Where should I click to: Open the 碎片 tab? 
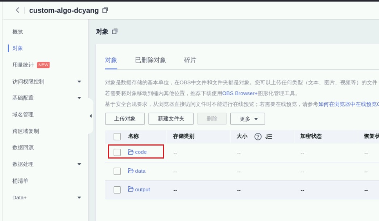[x=190, y=60]
